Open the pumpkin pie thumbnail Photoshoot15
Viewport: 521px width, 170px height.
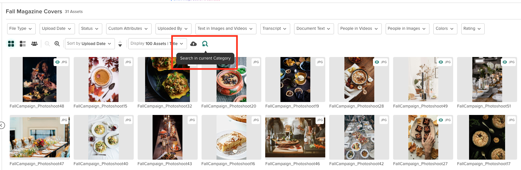pos(104,80)
